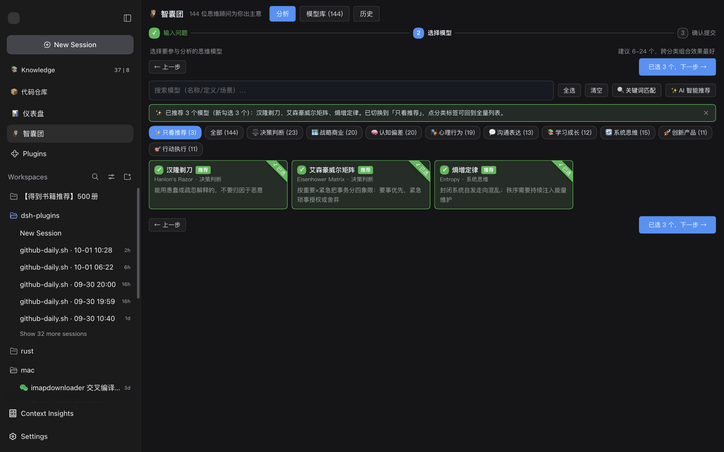Open 代码仓库 in the sidebar
724x452 pixels.
tap(70, 92)
